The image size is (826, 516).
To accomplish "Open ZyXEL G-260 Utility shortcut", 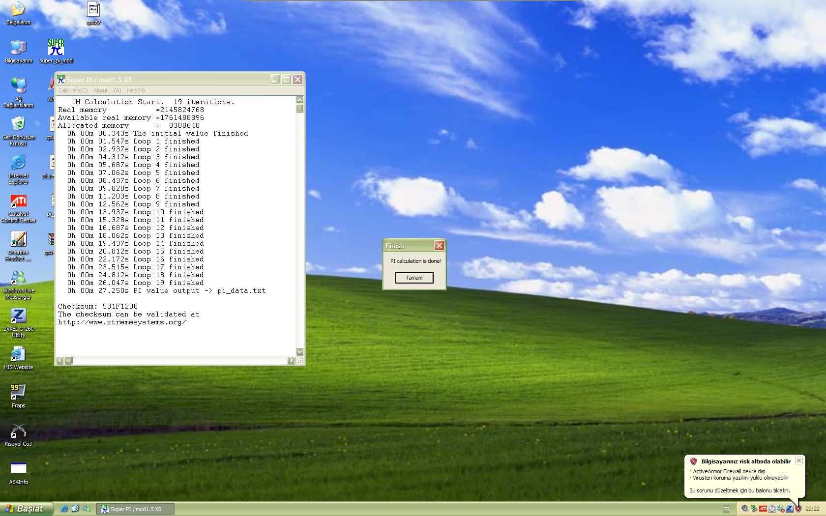I will point(18,323).
